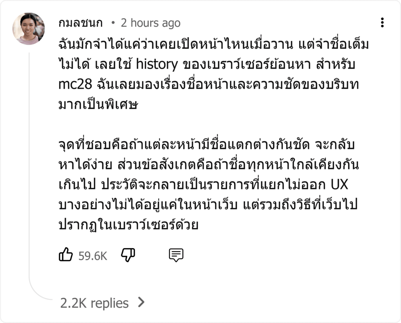Click the username กมลชนก
Screen dimensions: 401x323
point(81,23)
